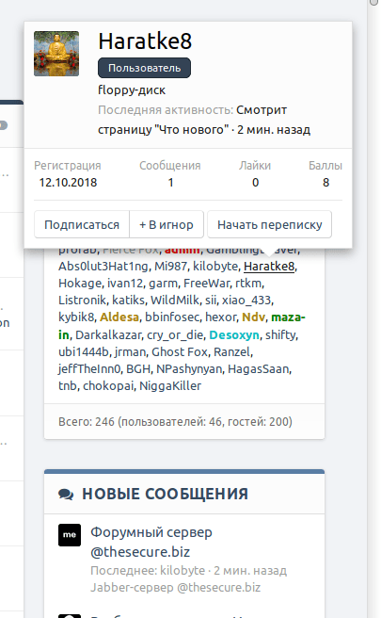Click the Лайки value 0
The width and height of the screenshot is (381, 618).
coord(256,183)
